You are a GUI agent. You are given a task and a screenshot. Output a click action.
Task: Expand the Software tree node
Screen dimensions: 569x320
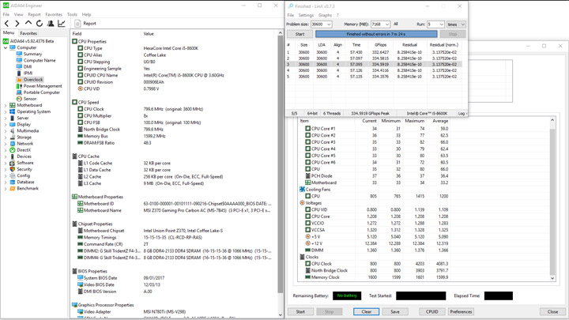(6, 163)
